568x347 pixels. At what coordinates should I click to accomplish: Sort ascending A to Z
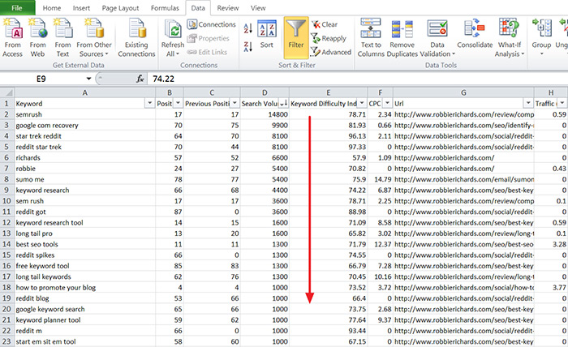pos(247,28)
